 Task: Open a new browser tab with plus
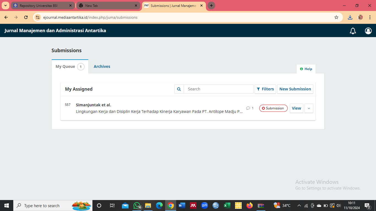pyautogui.click(x=211, y=5)
